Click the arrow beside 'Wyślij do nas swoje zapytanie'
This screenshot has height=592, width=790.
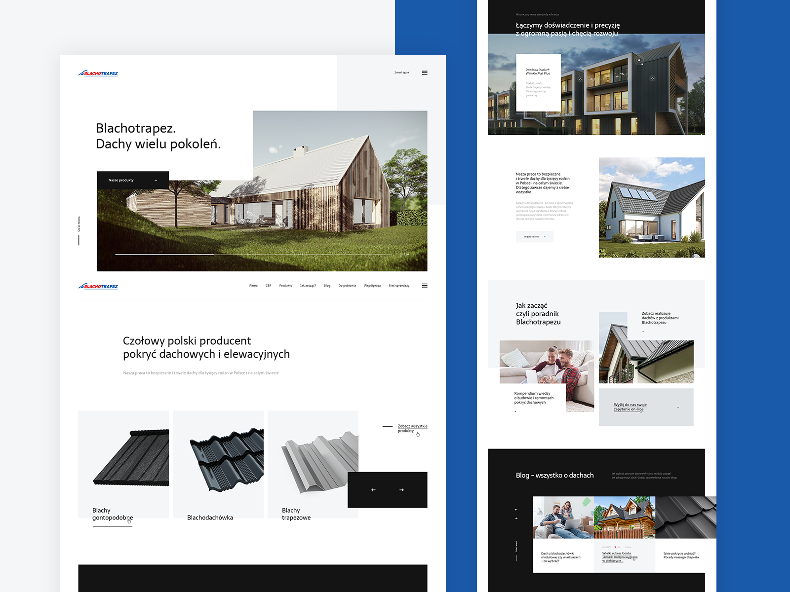point(678,407)
